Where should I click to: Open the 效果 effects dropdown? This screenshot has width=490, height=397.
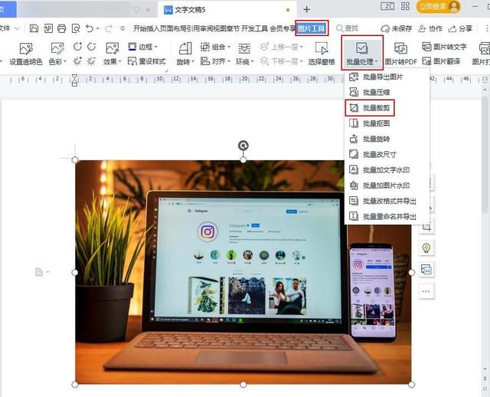[x=113, y=54]
